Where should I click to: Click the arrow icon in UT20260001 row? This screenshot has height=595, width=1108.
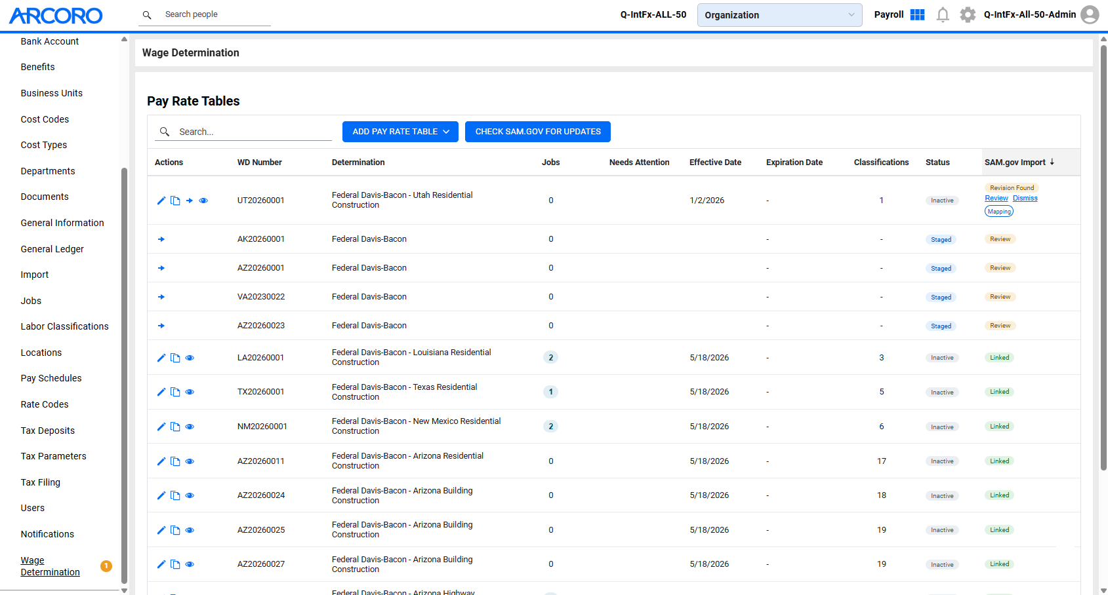(x=190, y=201)
